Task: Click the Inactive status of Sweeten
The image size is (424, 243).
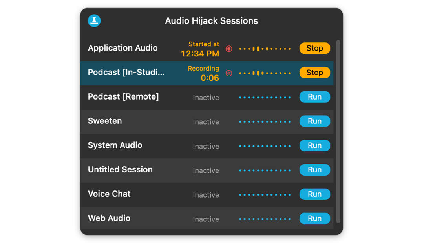Action: [x=206, y=122]
